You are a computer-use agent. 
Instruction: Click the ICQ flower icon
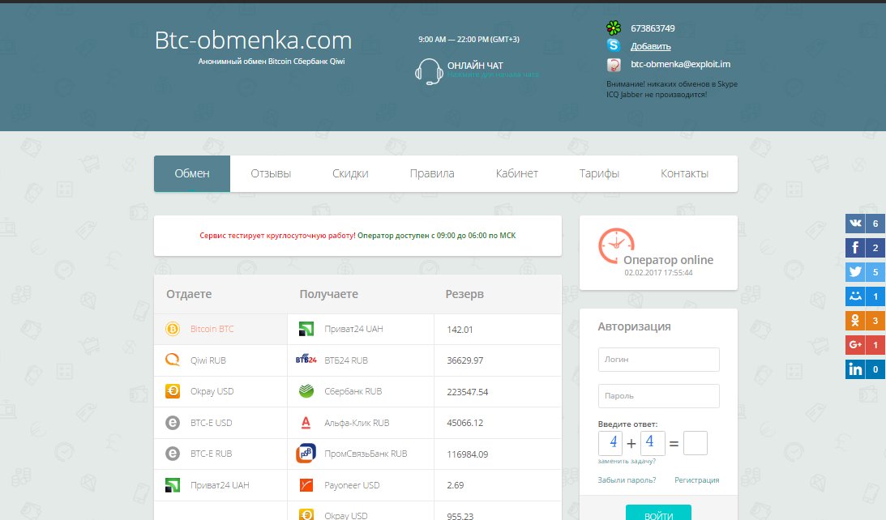pyautogui.click(x=613, y=28)
